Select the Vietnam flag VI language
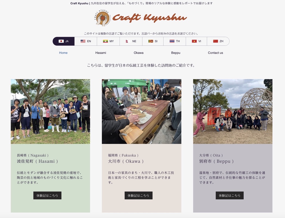 [196, 41]
